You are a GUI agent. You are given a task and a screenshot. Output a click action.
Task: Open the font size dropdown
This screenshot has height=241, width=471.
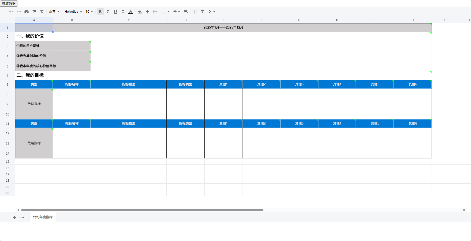(x=89, y=12)
